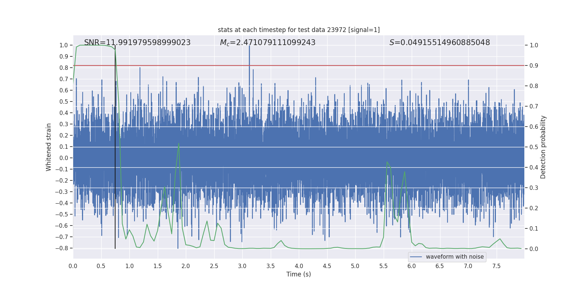The image size is (583, 291).
Task: Click the right axis tick label 0.5
Action: pos(534,147)
